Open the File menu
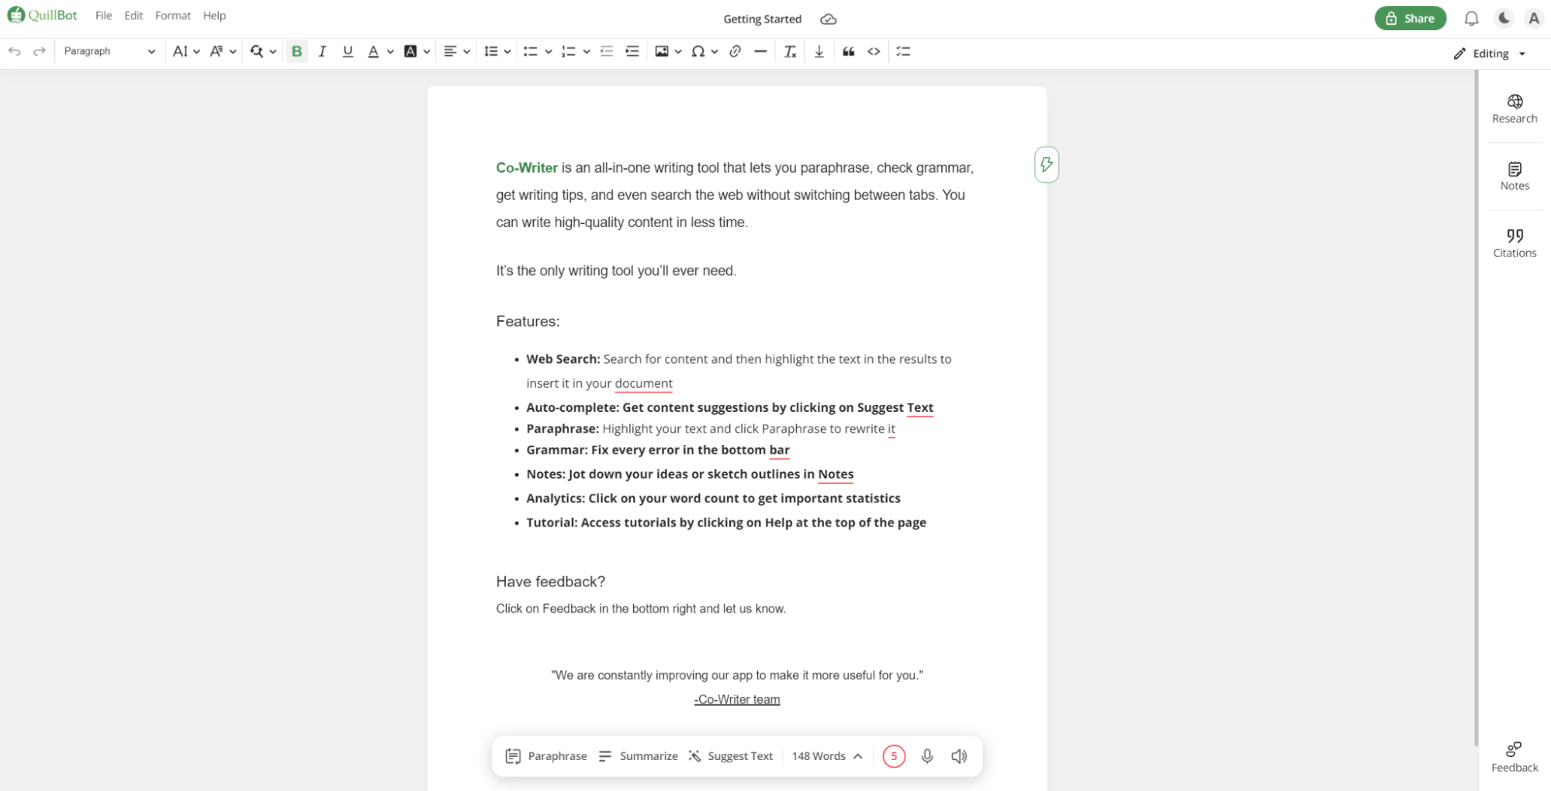Viewport: 1551px width, 791px height. coord(103,16)
